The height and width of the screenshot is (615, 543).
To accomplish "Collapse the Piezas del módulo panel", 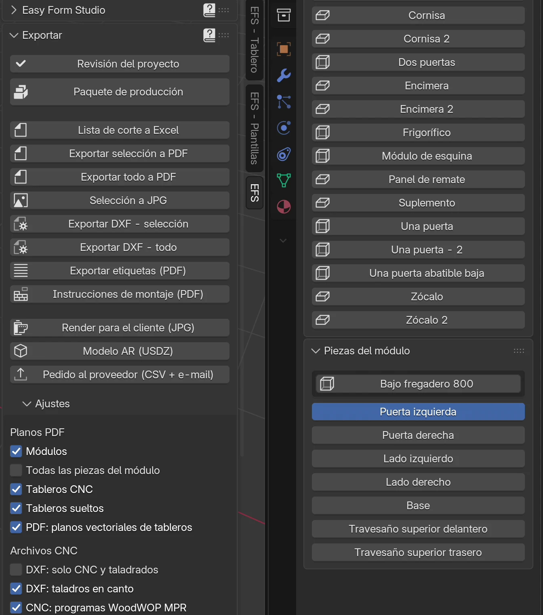I will tap(316, 351).
